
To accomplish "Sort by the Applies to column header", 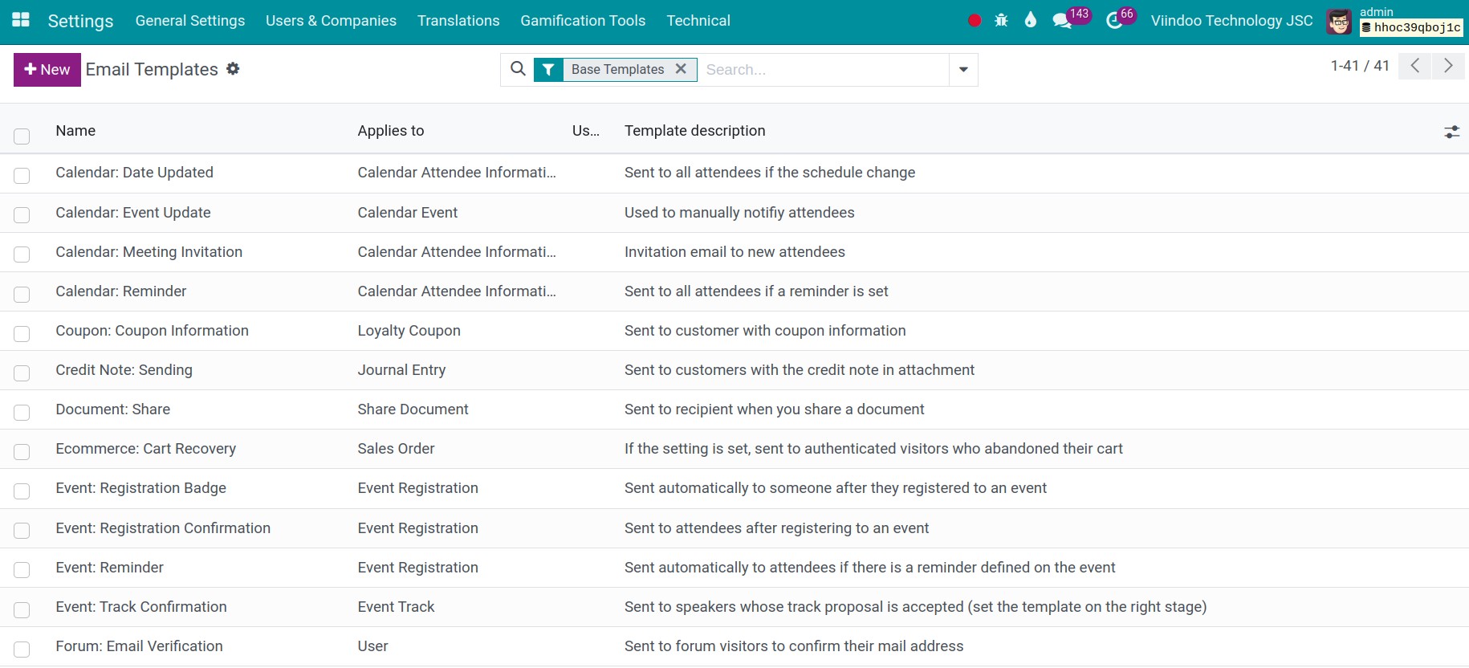I will [391, 131].
